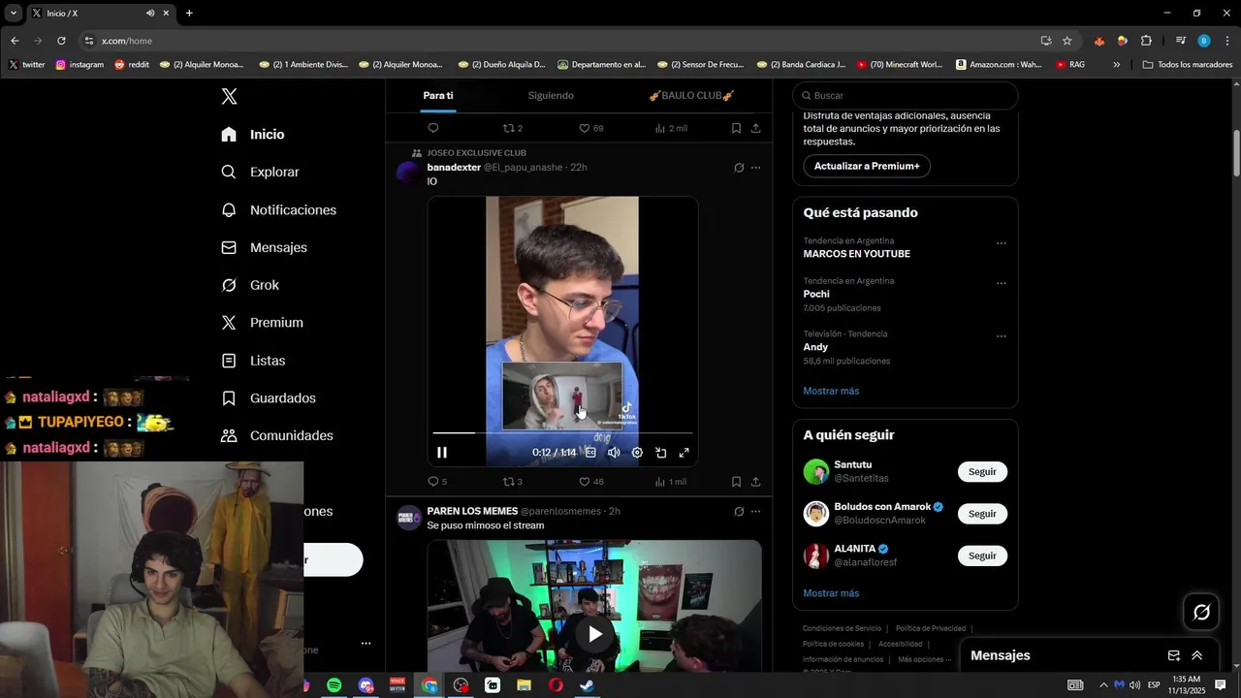The image size is (1241, 698).
Task: Open Guardados bookmarks in the sidebar
Action: click(269, 398)
